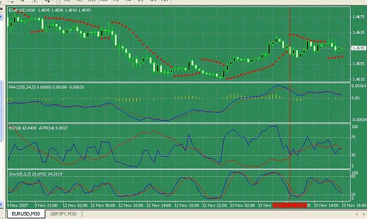Click the right chart-tabs scroll arrow
This screenshot has width=367, height=219.
click(x=364, y=214)
